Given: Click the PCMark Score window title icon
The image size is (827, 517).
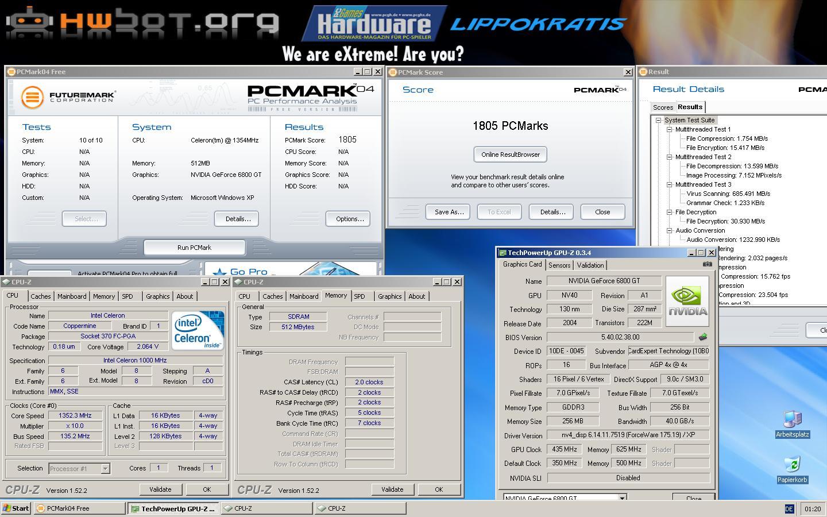Looking at the screenshot, I should coord(392,72).
